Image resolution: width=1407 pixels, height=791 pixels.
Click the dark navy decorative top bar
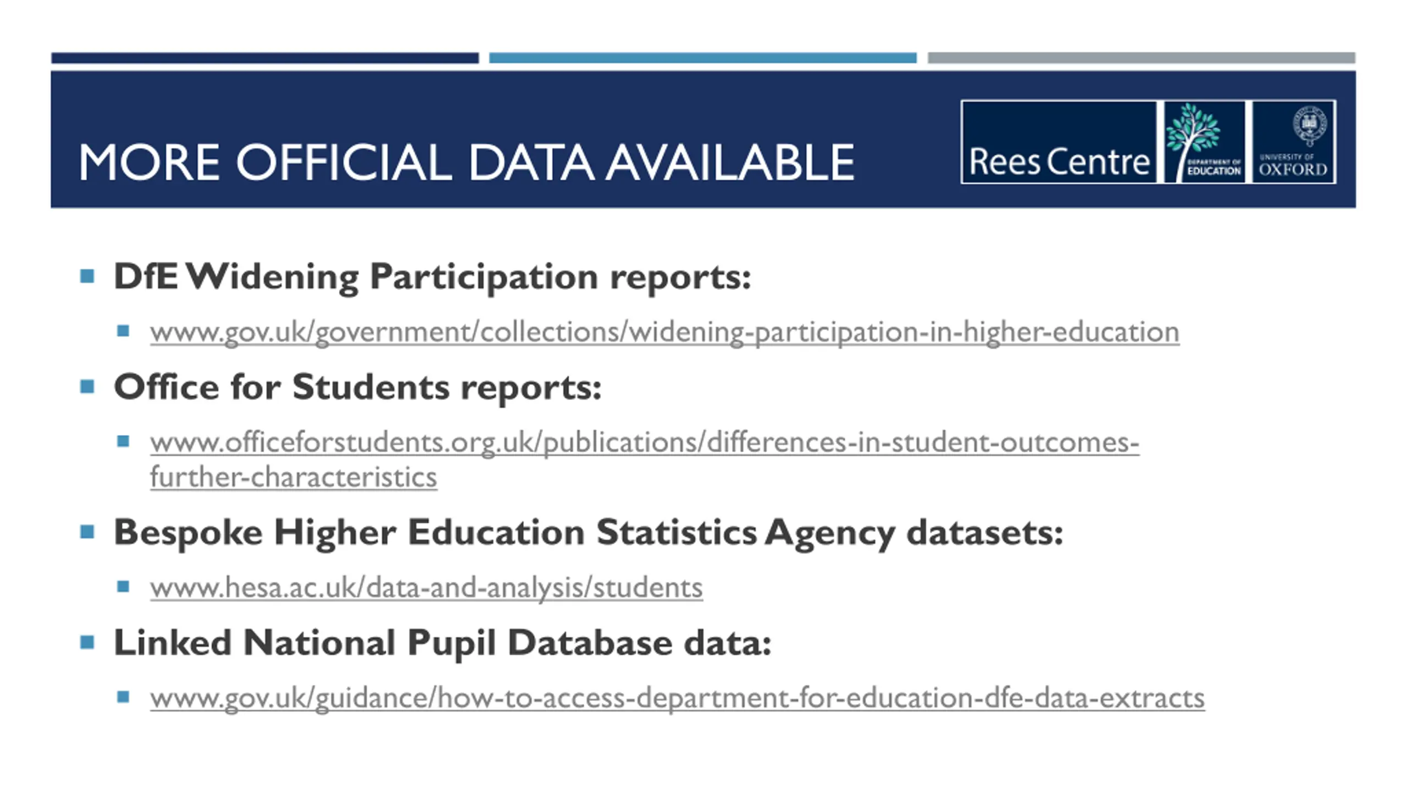click(x=265, y=58)
